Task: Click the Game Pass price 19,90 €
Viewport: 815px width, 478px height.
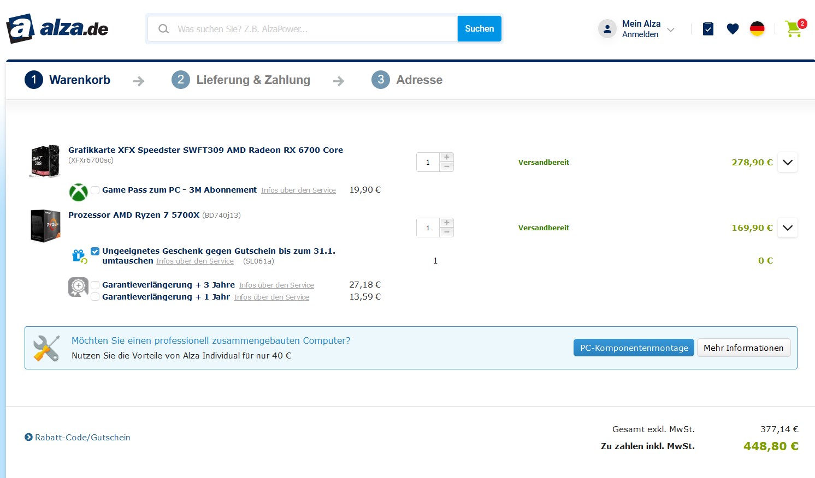Action: (365, 189)
